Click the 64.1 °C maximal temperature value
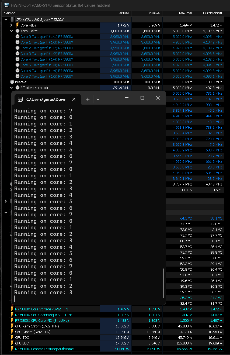 coord(186,218)
